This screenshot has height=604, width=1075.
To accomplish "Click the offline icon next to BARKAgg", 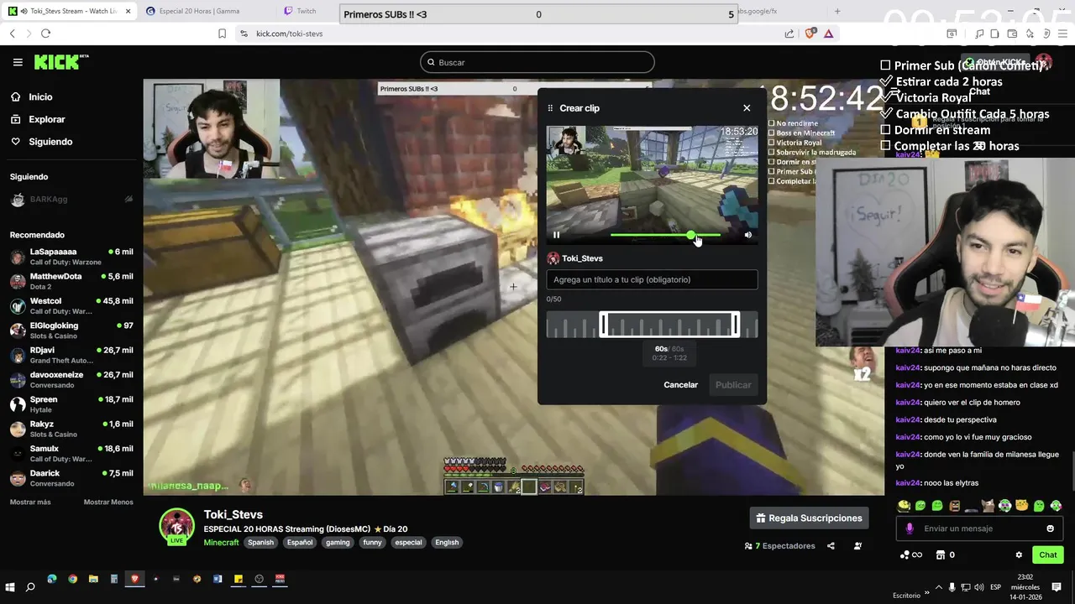I will pyautogui.click(x=128, y=199).
